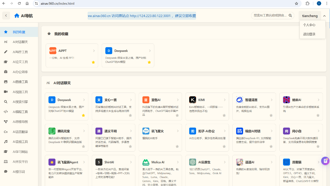The height and width of the screenshot is (186, 330).
Task: Click the Deepseek logo in 我的收藏
Action: [109, 51]
